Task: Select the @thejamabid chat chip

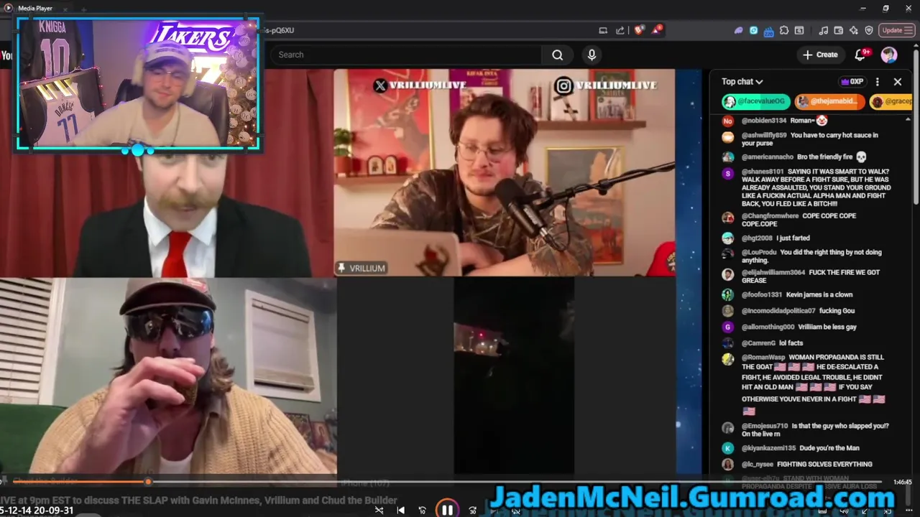Action: tap(829, 102)
